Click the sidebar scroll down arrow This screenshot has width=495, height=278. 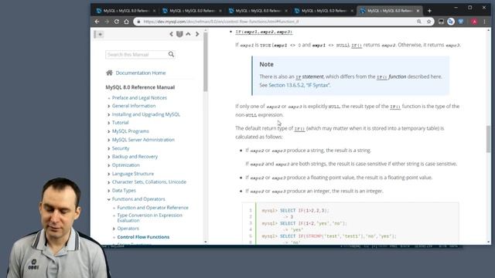(206, 242)
